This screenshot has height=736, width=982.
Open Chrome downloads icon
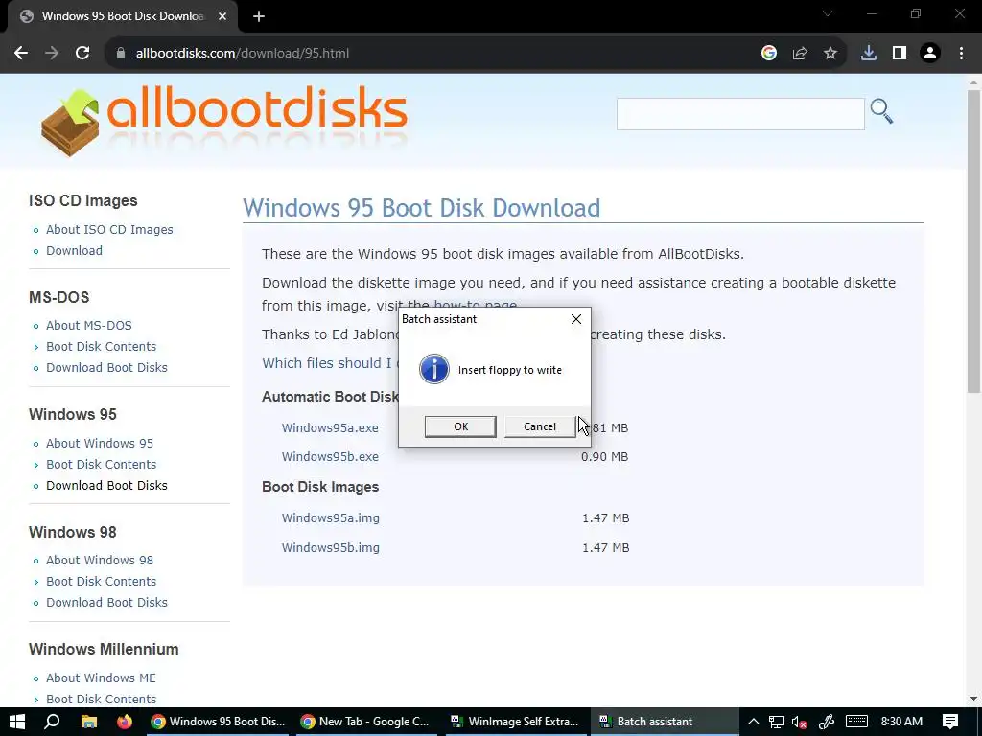pyautogui.click(x=869, y=54)
